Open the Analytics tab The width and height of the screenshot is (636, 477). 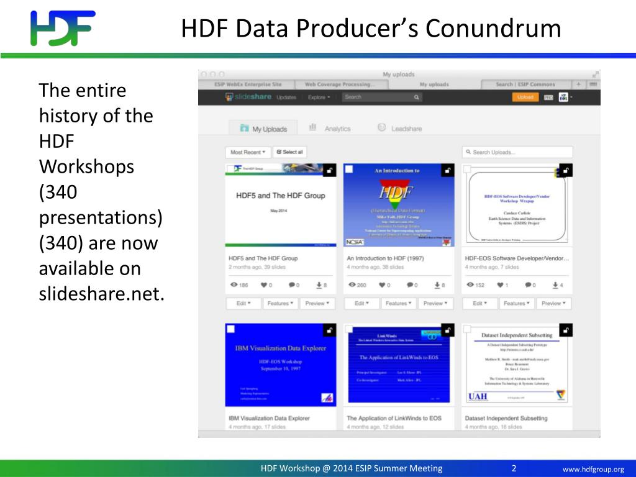[x=329, y=128]
